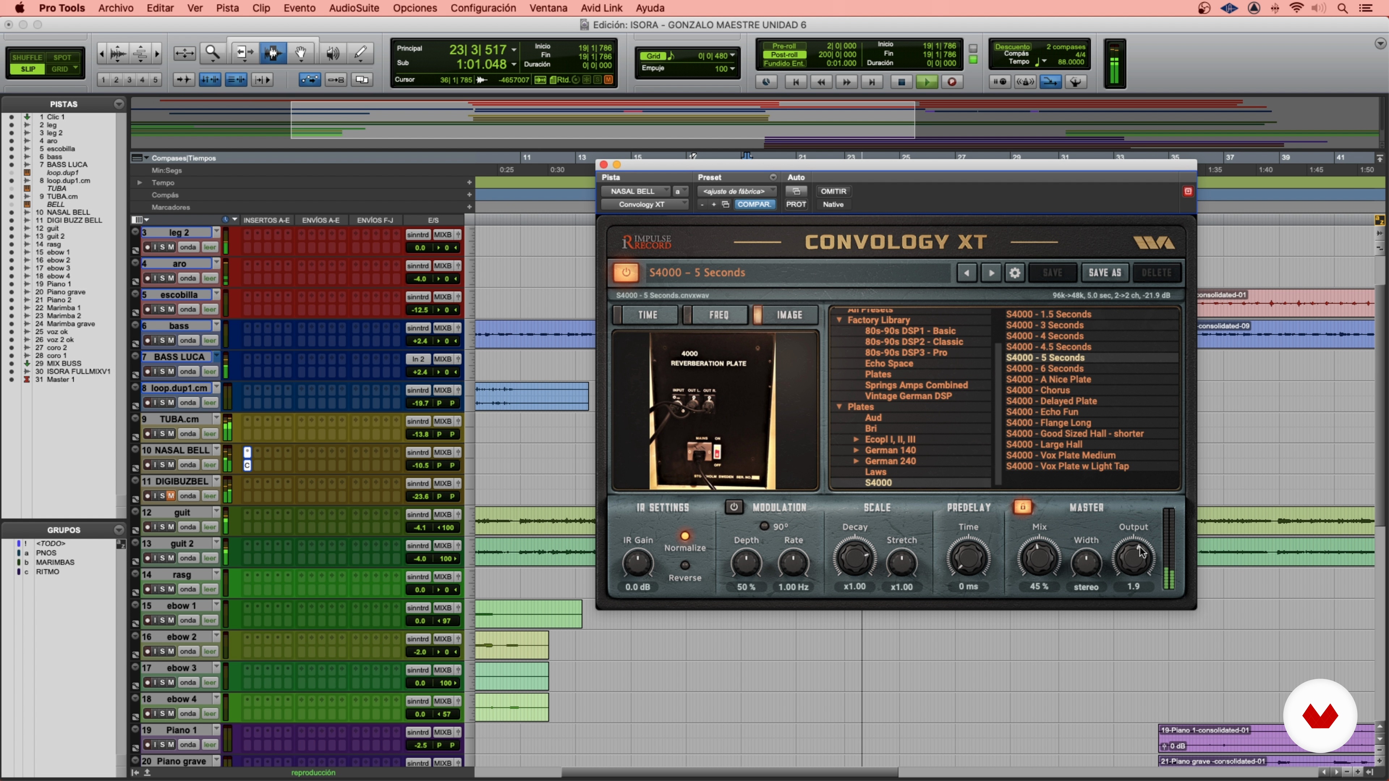Click the OMITIR bypass button

pyautogui.click(x=833, y=191)
